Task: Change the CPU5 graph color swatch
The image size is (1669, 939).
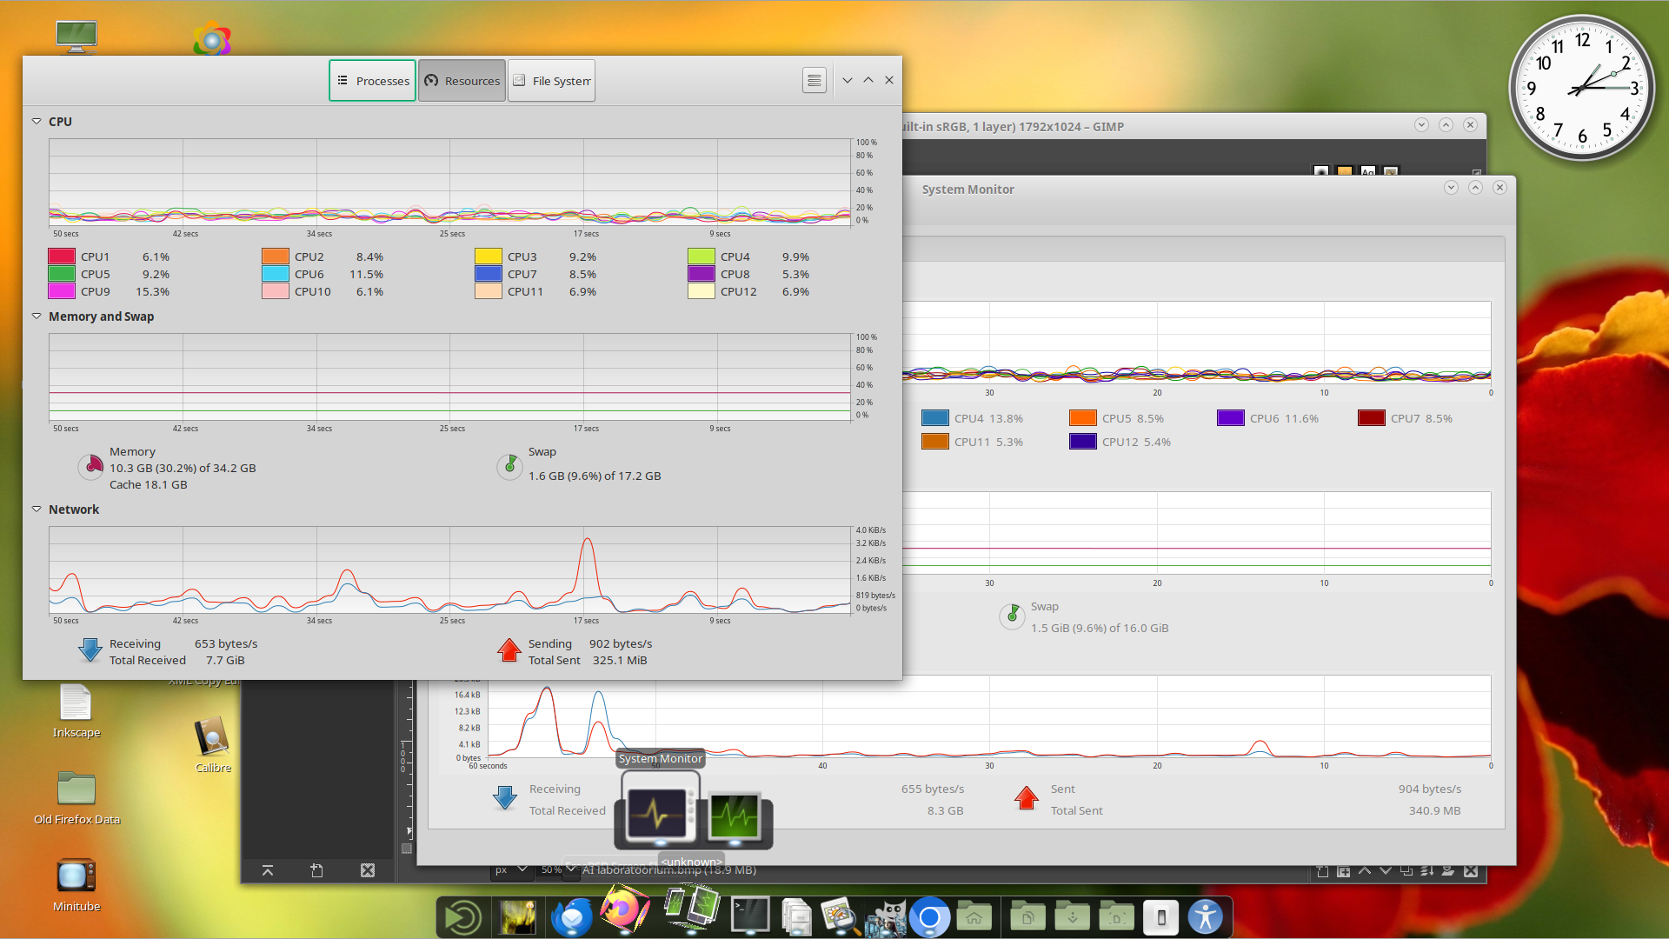Action: pos(62,274)
